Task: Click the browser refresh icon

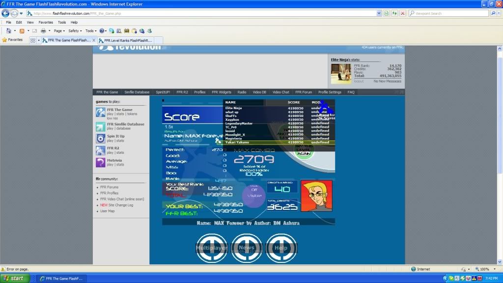Action: click(394, 13)
